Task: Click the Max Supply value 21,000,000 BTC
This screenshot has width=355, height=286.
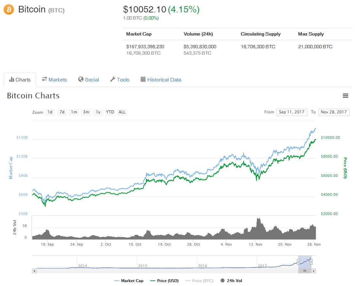Action: 315,47
